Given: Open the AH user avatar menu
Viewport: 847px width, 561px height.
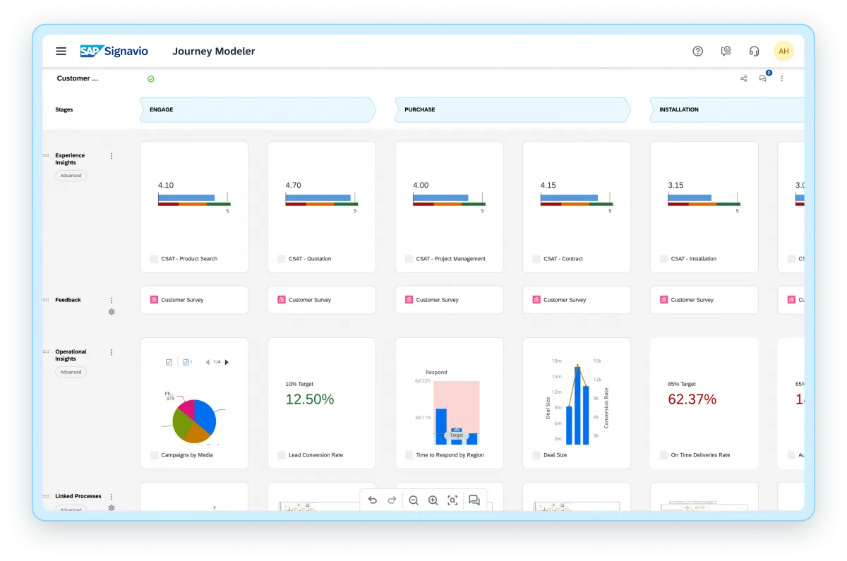Looking at the screenshot, I should pos(783,51).
